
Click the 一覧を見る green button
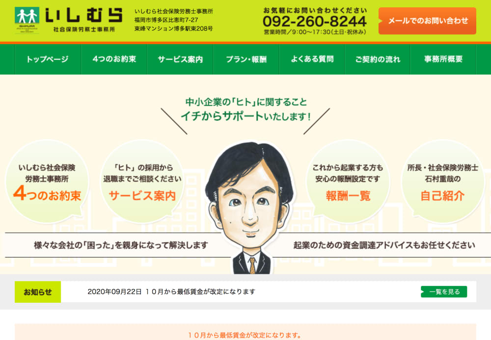pyautogui.click(x=444, y=292)
